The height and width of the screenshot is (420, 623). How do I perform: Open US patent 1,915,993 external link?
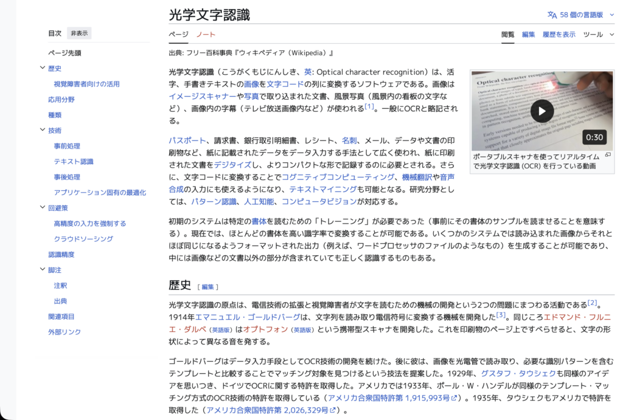point(392,398)
